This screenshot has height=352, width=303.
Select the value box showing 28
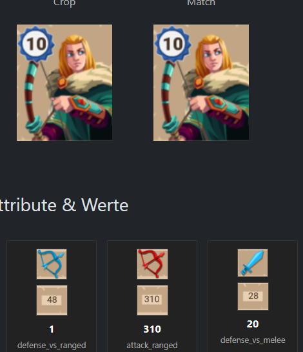(x=253, y=296)
